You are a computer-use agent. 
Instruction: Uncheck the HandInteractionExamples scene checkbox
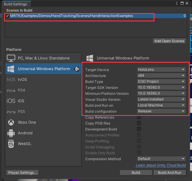(x=7, y=16)
